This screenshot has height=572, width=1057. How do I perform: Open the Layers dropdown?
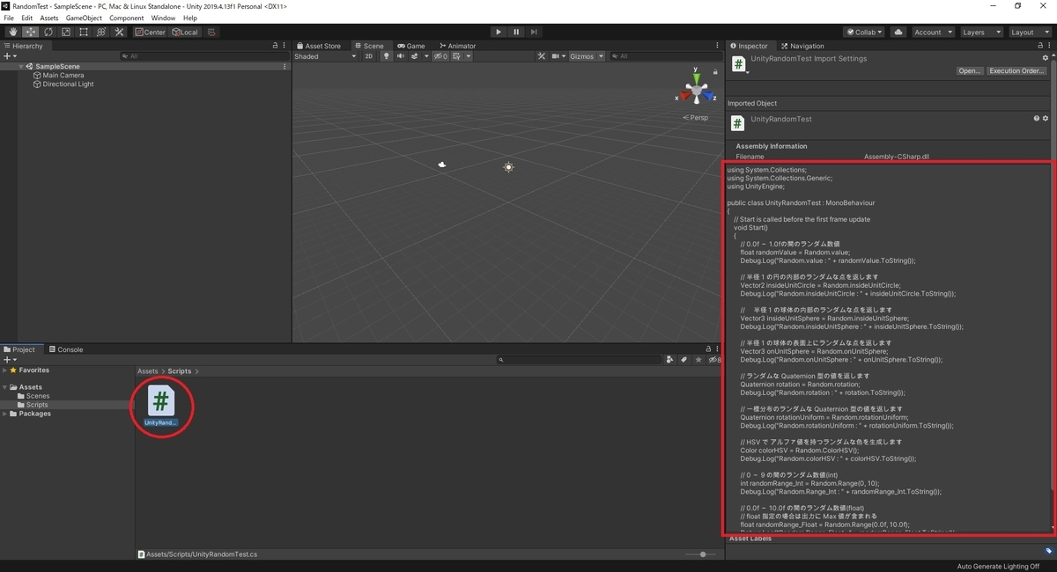coord(980,32)
